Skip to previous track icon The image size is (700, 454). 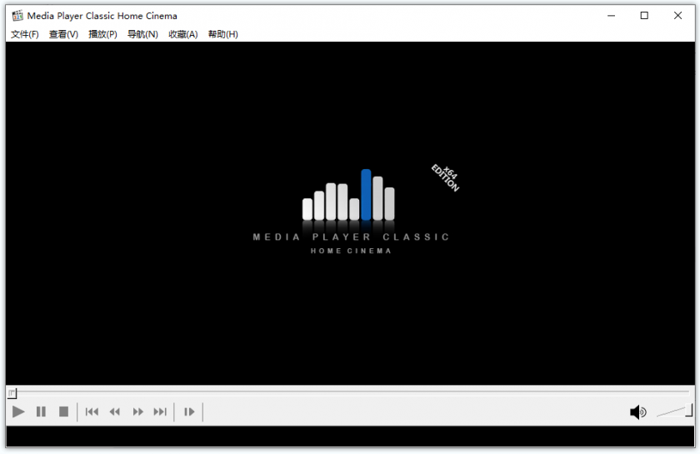(x=92, y=412)
